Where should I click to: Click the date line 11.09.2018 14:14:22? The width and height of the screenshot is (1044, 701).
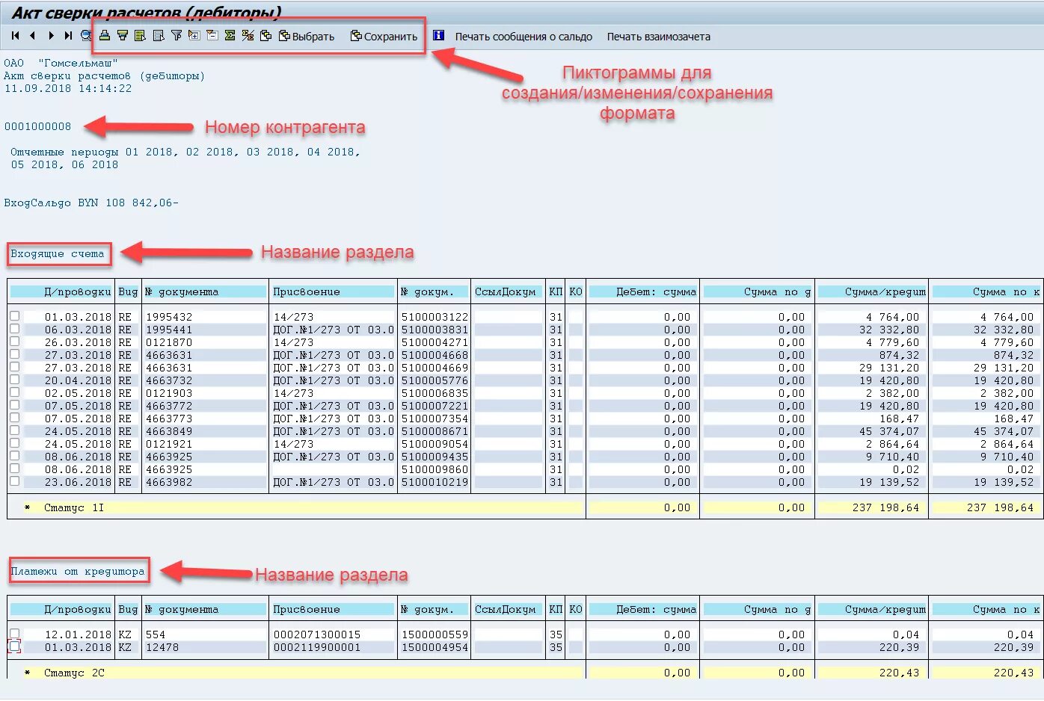tap(68, 88)
